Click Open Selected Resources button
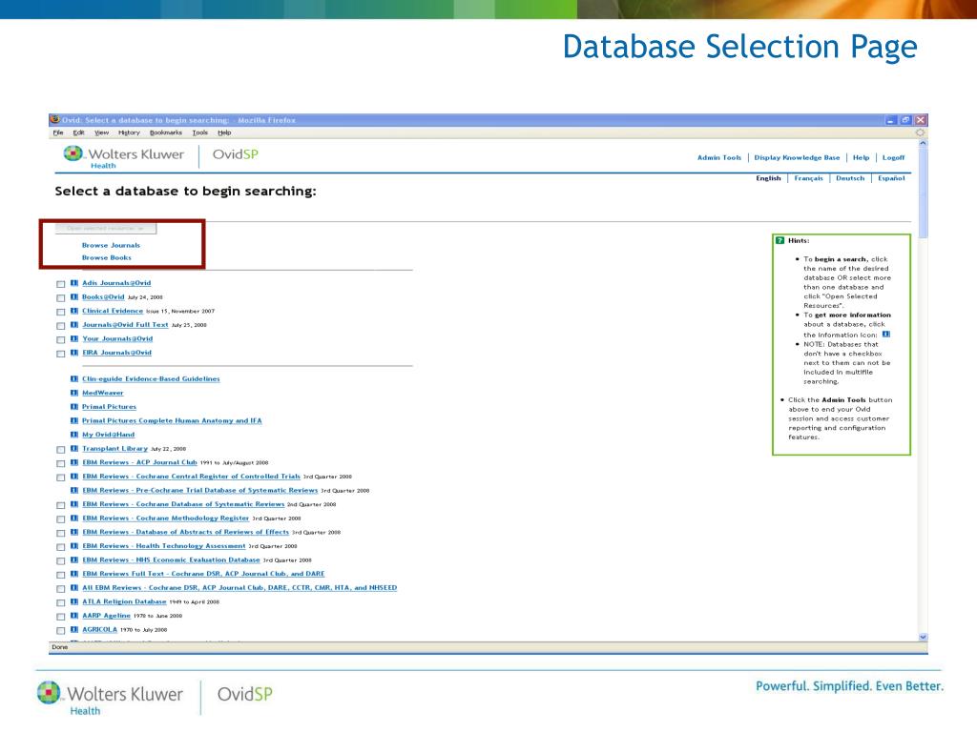The image size is (977, 732). [105, 229]
